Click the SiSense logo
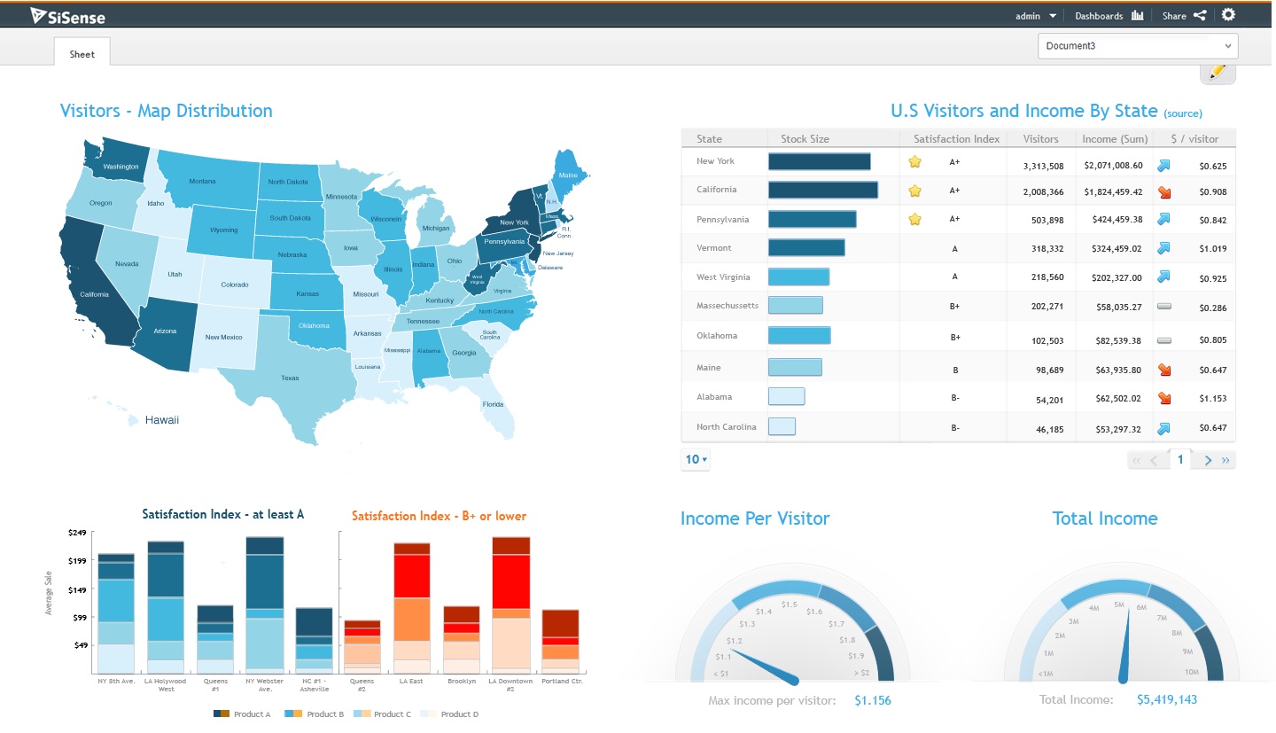Viewport: 1276px width, 733px height. pyautogui.click(x=66, y=15)
